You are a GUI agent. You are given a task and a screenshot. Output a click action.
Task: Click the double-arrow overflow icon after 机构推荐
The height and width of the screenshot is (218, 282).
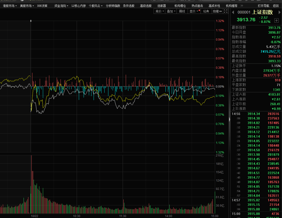pyautogui.click(x=242, y=6)
